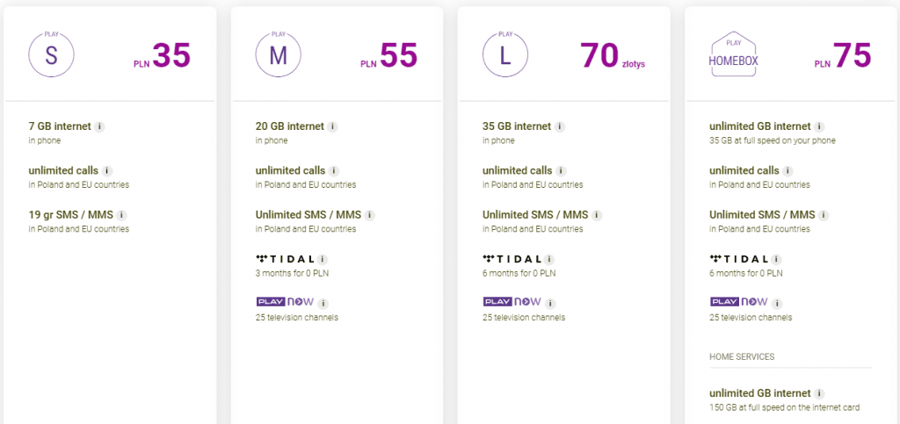The width and height of the screenshot is (900, 424).
Task: Click the Play S plan circle logo
Action: click(x=52, y=56)
